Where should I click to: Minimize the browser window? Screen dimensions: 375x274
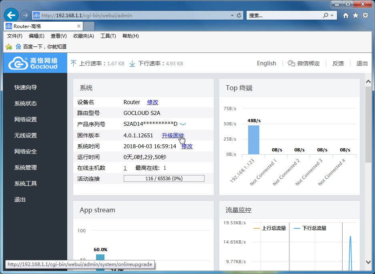coord(337,4)
